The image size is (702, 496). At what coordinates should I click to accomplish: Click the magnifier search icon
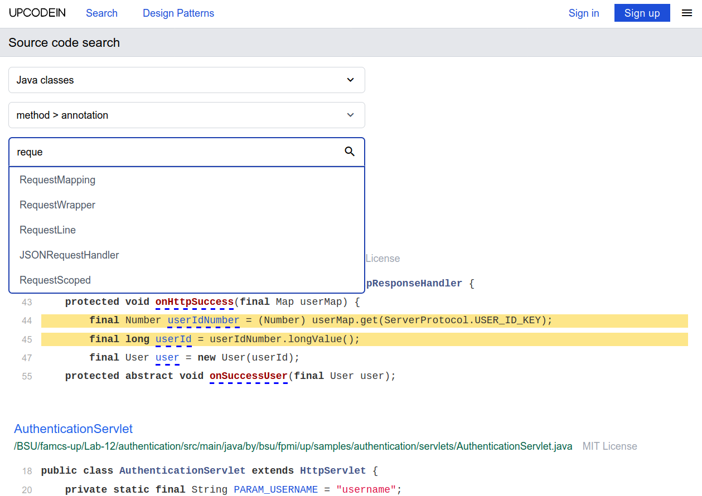click(350, 152)
